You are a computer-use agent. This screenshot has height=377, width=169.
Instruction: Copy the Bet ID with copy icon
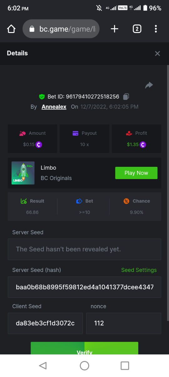point(126,96)
